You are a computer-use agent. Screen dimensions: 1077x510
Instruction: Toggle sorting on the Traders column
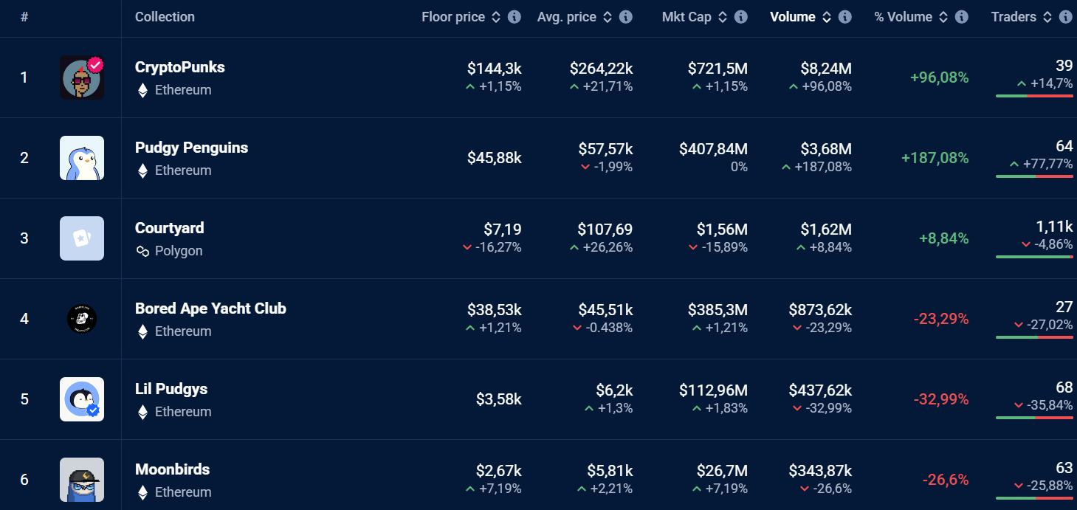pos(1048,16)
